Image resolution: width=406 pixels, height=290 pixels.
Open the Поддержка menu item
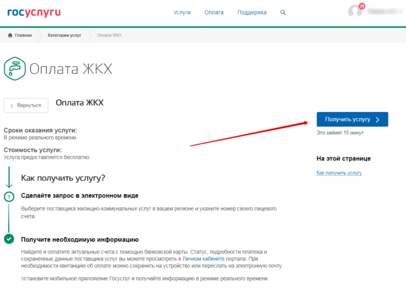click(x=252, y=12)
